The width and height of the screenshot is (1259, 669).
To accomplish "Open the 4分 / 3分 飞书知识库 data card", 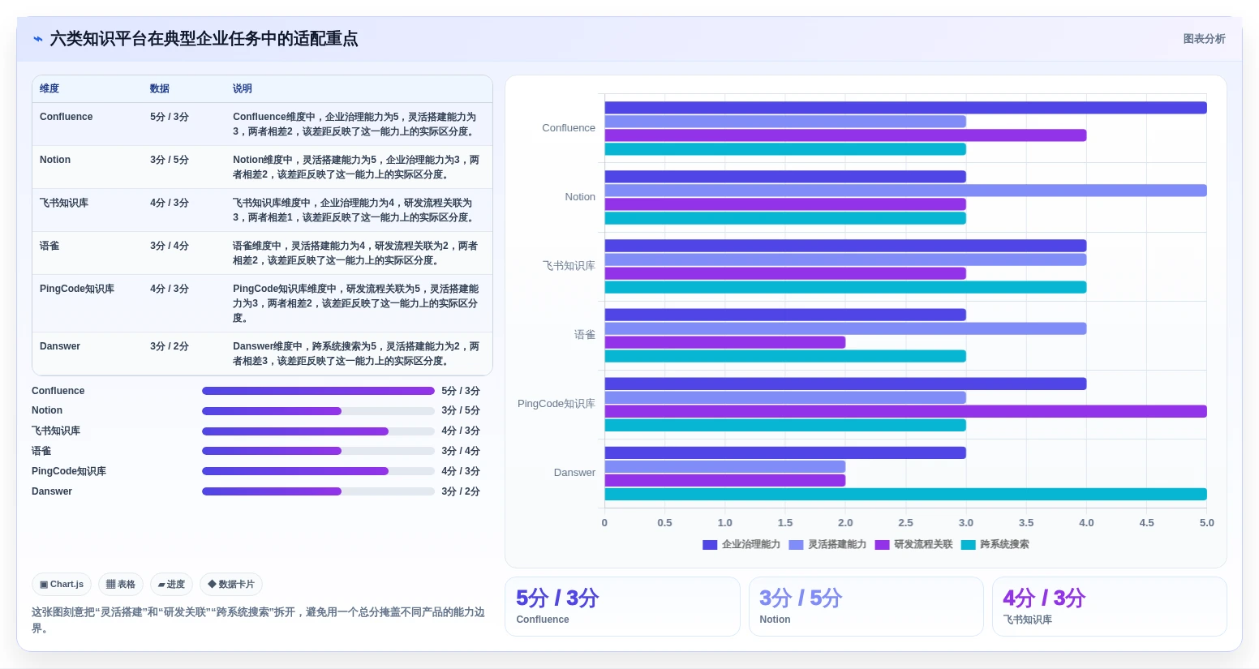I will pyautogui.click(x=1109, y=607).
